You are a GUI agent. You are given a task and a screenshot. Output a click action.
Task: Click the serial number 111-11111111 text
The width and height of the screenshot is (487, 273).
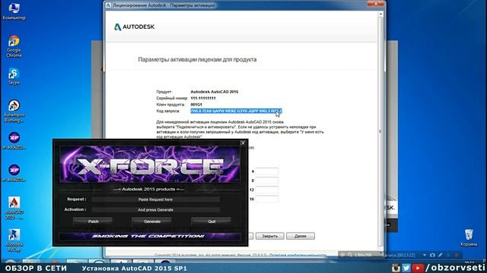203,98
